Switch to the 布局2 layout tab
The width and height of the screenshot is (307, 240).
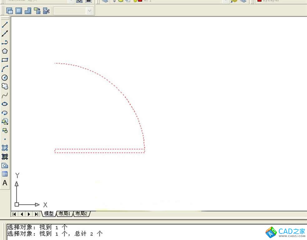[x=81, y=214]
